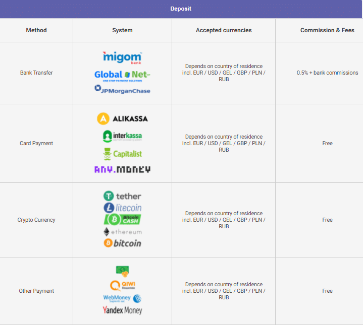Choose the Ethereum logo
This screenshot has height=325, width=363.
click(122, 232)
